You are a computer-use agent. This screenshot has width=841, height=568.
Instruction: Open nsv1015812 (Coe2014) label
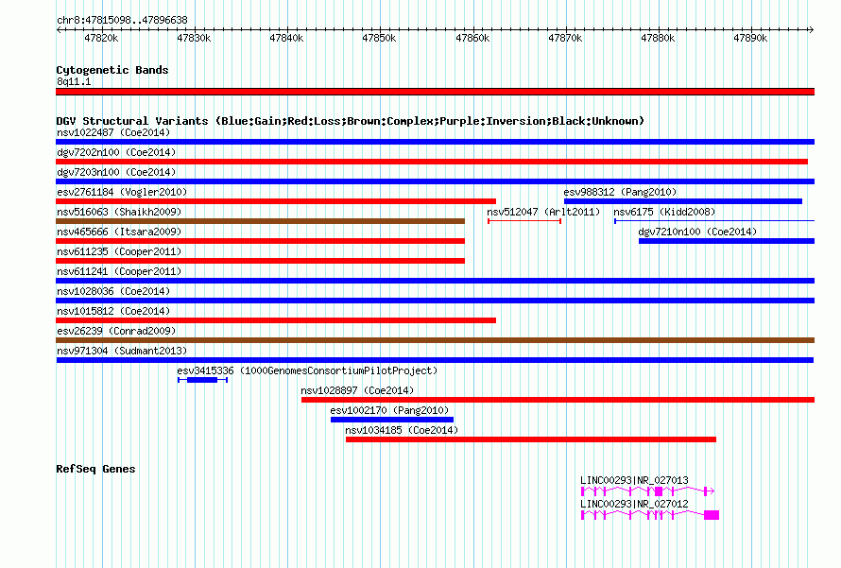pyautogui.click(x=113, y=311)
